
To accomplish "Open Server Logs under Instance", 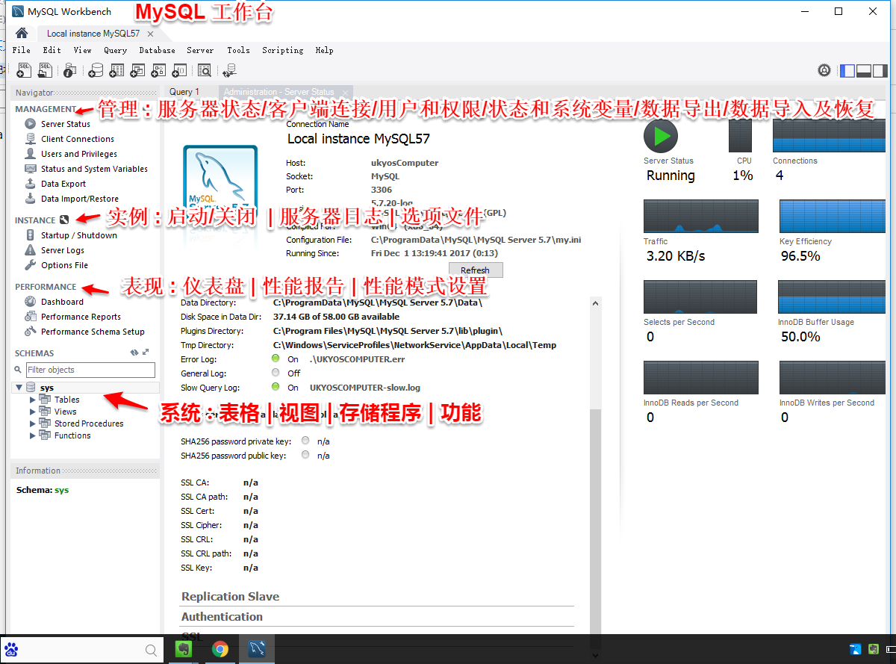I will pyautogui.click(x=63, y=250).
